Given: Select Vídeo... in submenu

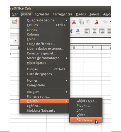Looking at the screenshot, I should (86, 115).
